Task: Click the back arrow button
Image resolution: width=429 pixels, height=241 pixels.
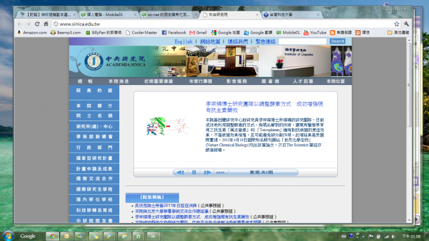Action: pyautogui.click(x=19, y=24)
